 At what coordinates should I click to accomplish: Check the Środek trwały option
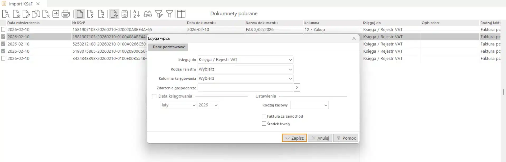(264, 124)
